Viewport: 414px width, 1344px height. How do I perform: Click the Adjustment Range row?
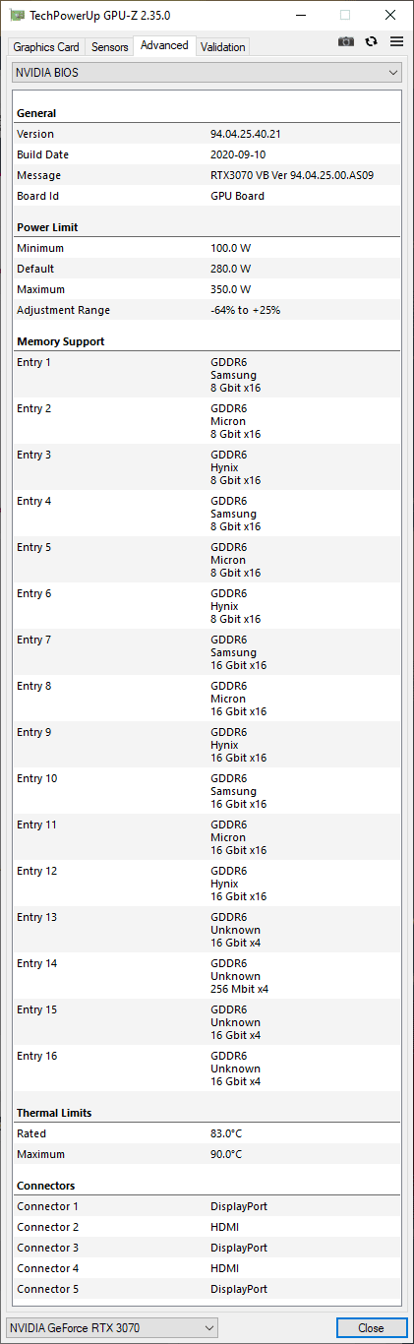[207, 310]
